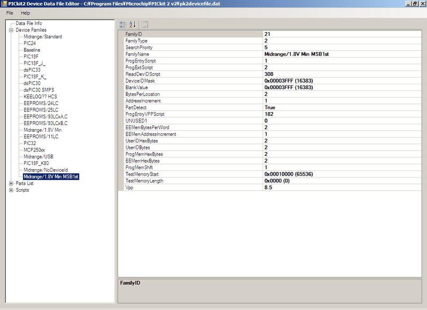Edit the ProgEntryVPPScript value 182
This screenshot has width=427, height=310.
(342, 114)
